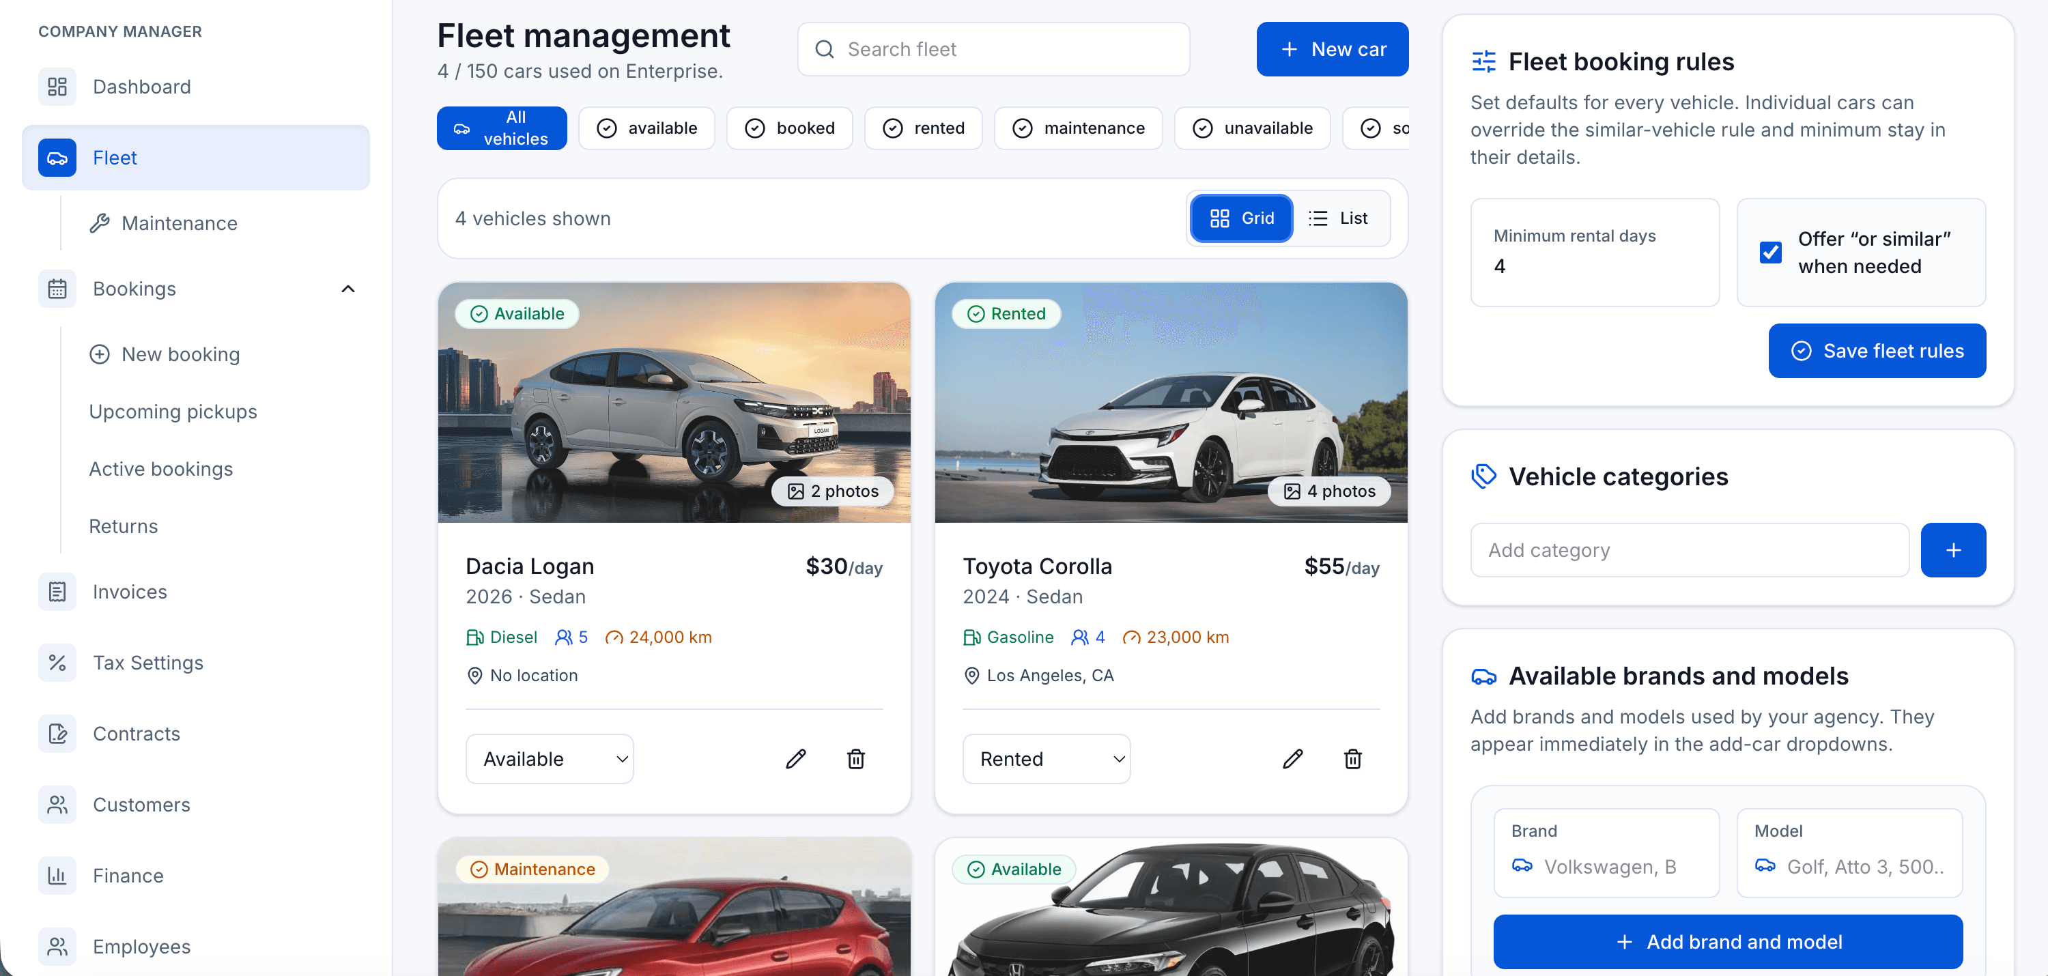
Task: Click the Fleet booking rules sliders icon
Action: (x=1483, y=62)
